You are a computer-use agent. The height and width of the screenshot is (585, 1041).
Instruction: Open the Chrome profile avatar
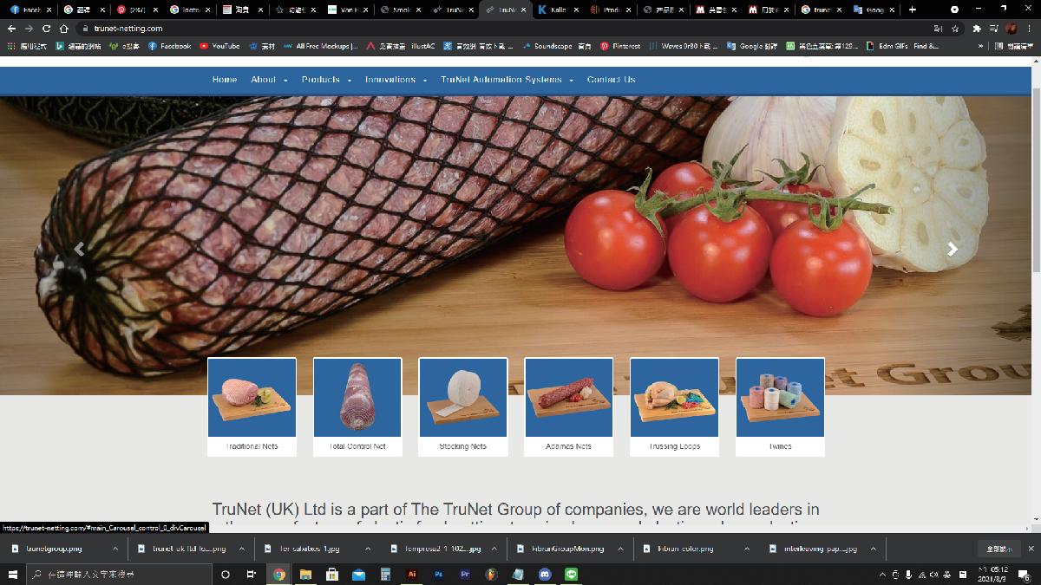coord(1012,29)
